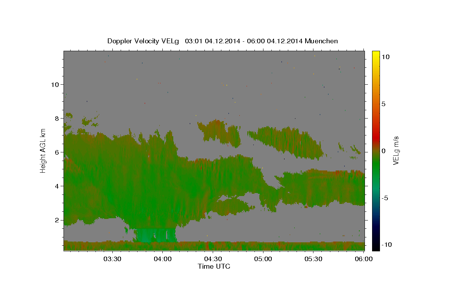Click the black bottom of the colorbar
Viewport: 451px width, 301px height.
click(x=376, y=246)
